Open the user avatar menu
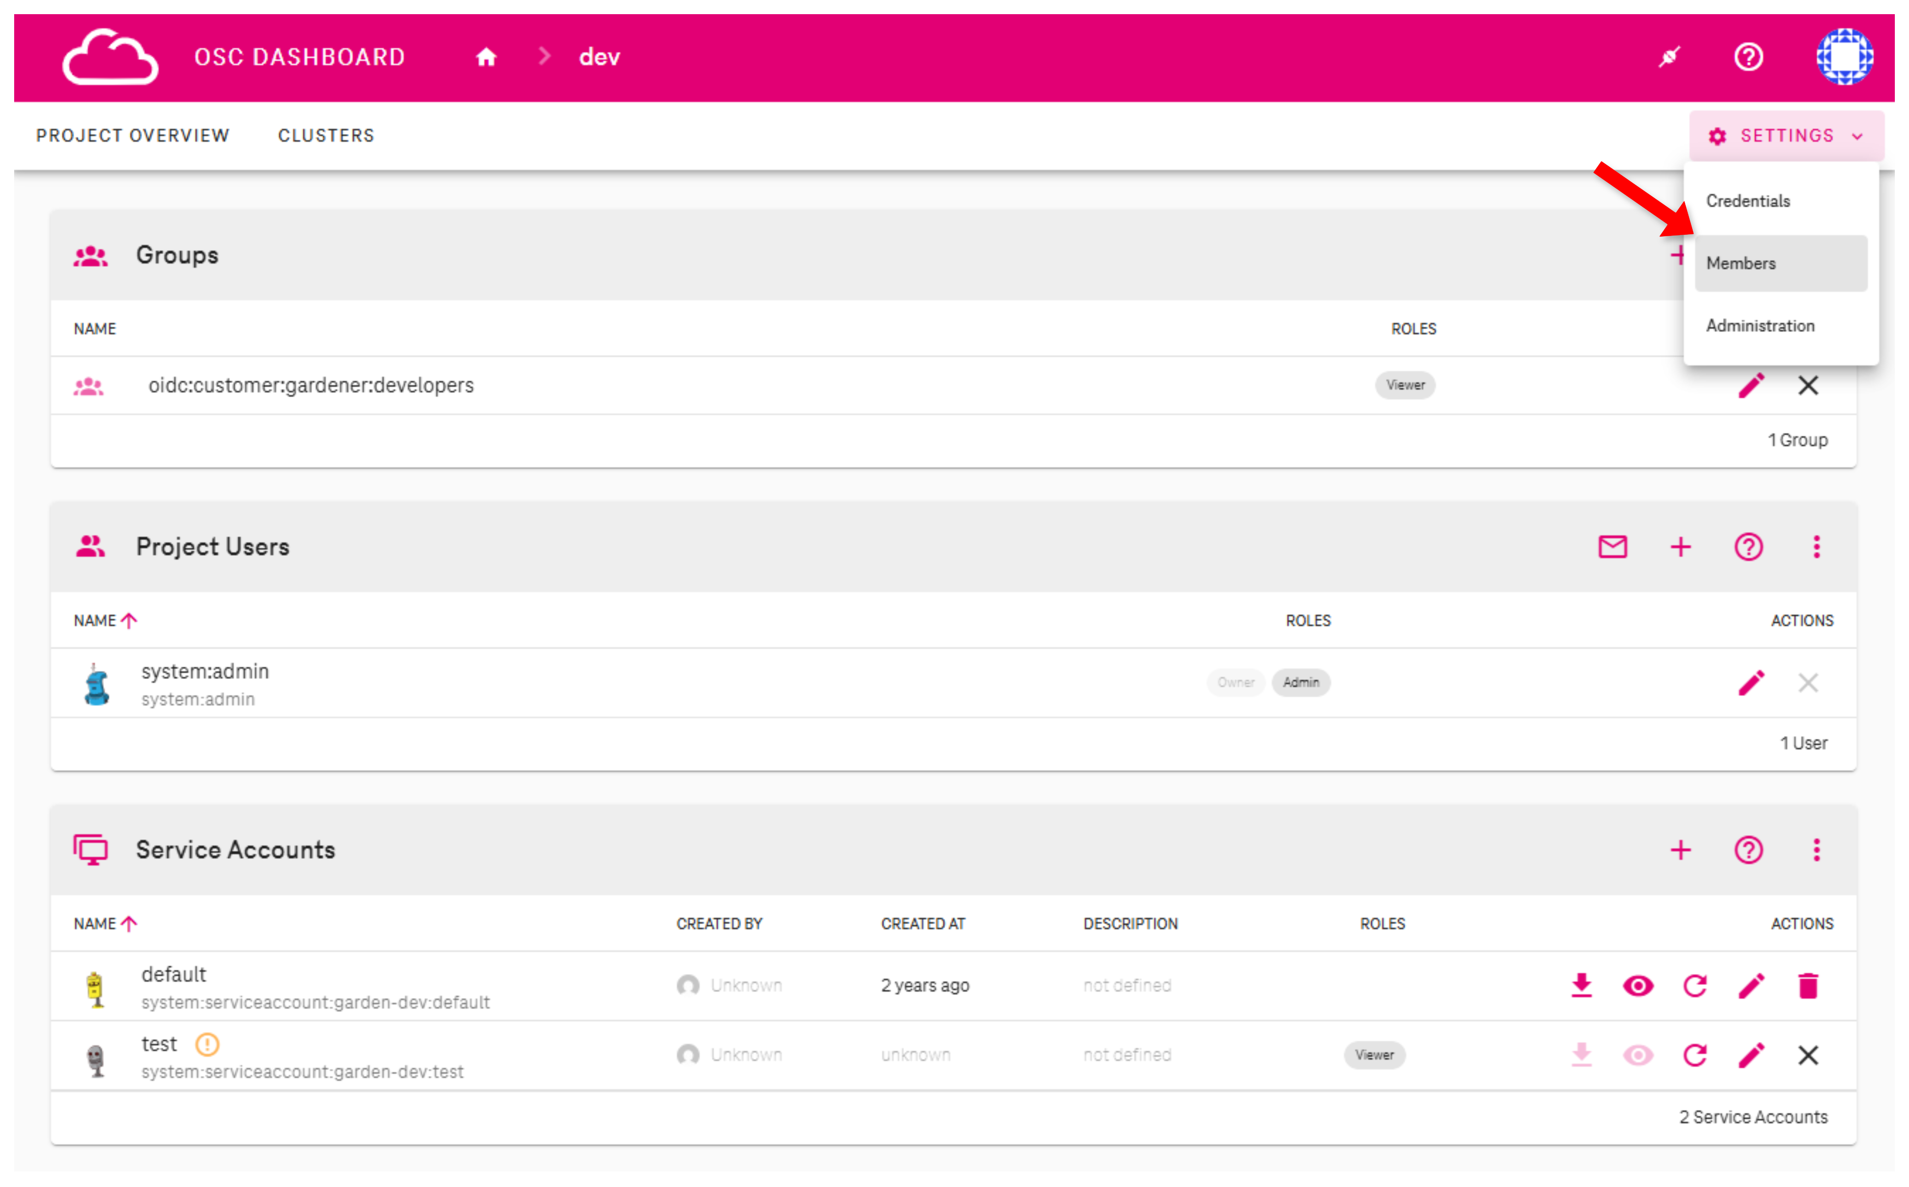This screenshot has height=1187, width=1909. (x=1845, y=57)
